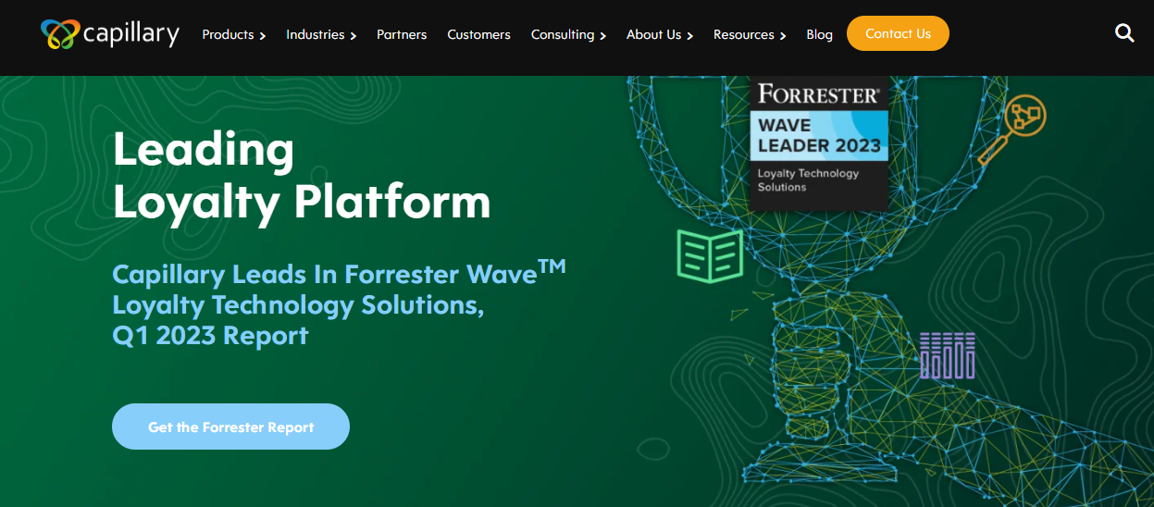This screenshot has width=1154, height=507.
Task: Click the green open book icon
Action: pyautogui.click(x=710, y=255)
